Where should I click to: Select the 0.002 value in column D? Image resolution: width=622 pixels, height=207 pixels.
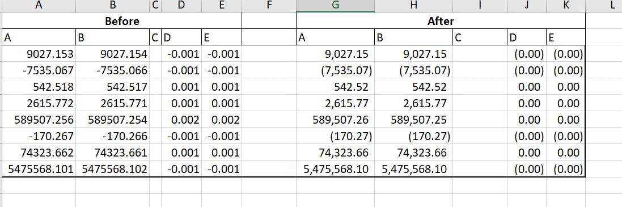tap(181, 120)
